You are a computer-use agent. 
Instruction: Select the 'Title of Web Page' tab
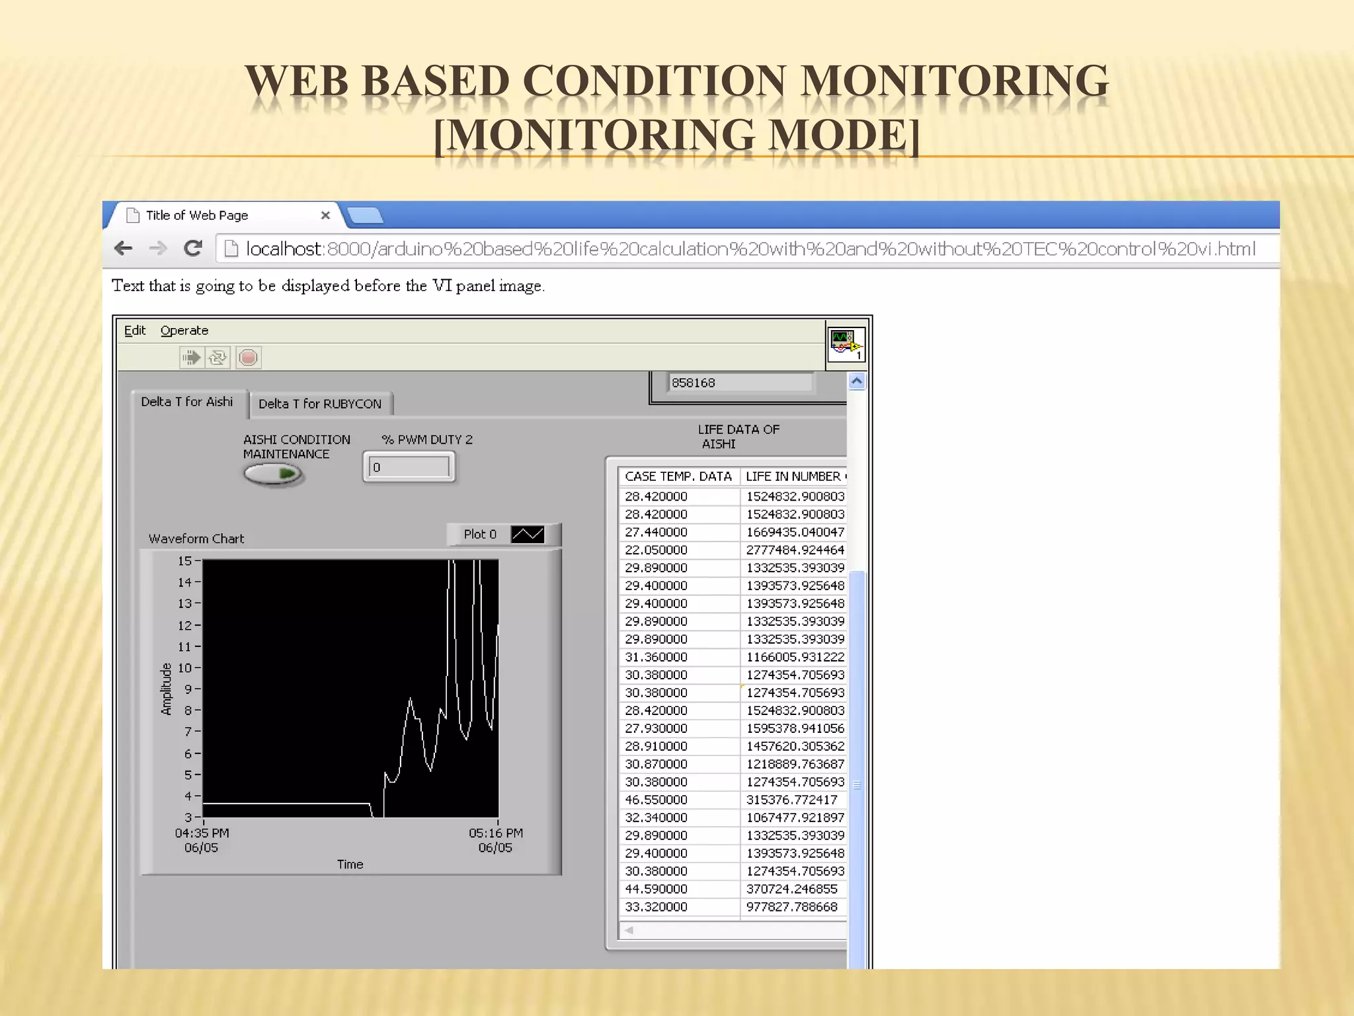tap(225, 215)
